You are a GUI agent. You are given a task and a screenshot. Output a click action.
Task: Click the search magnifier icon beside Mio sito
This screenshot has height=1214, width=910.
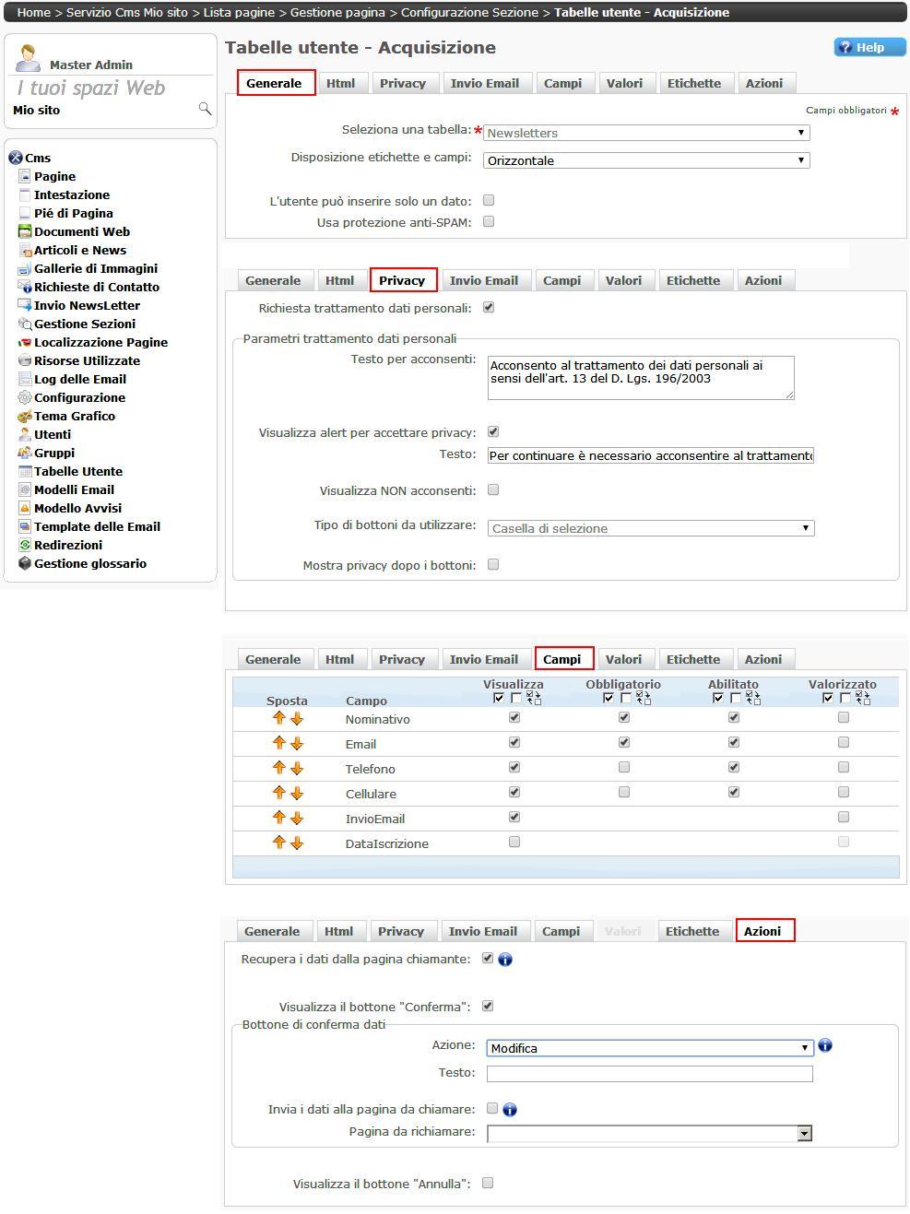point(205,110)
